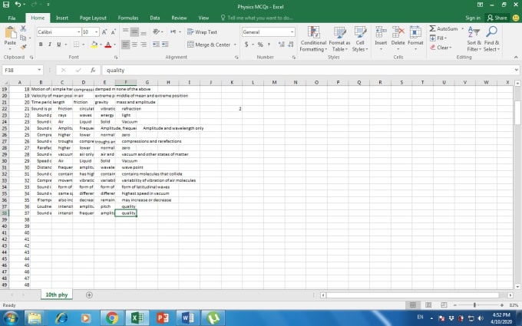This screenshot has height=326, width=522.
Task: Click the Increase Indent icon
Action: (x=165, y=44)
